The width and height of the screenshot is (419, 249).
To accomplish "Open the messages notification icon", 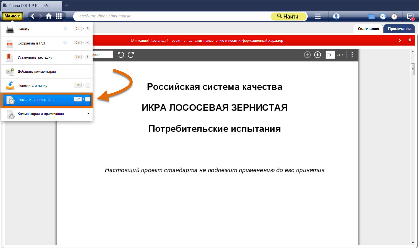I will point(411,17).
